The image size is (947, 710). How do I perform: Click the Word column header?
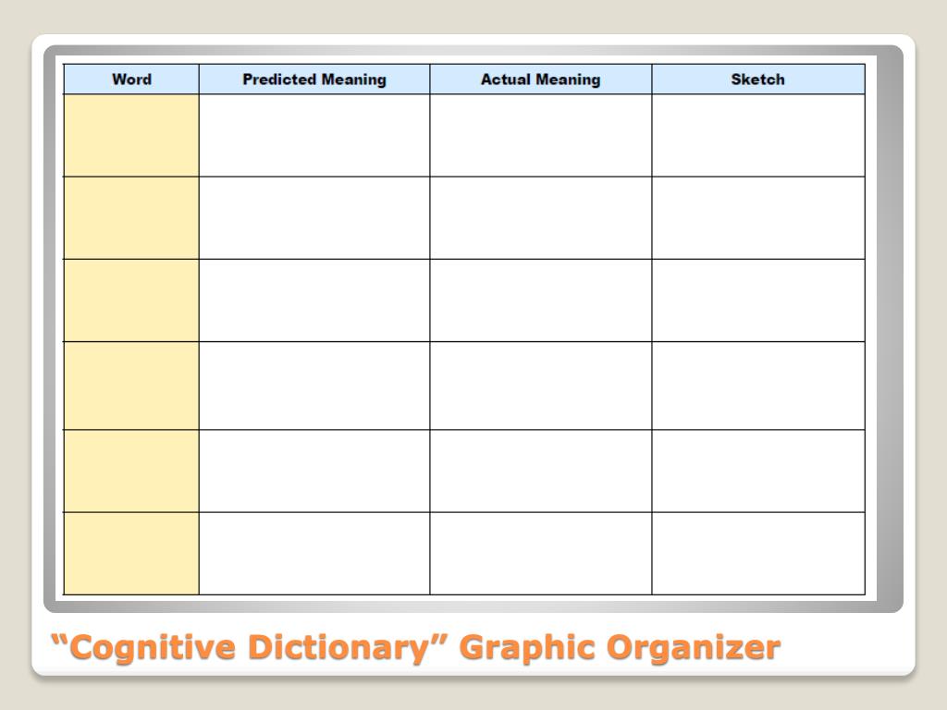coord(131,80)
